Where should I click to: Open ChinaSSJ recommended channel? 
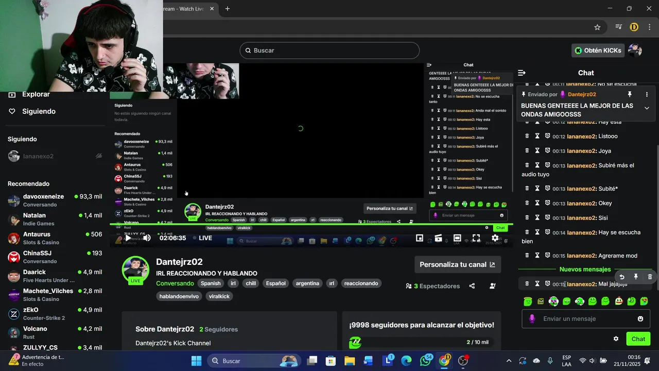point(55,257)
